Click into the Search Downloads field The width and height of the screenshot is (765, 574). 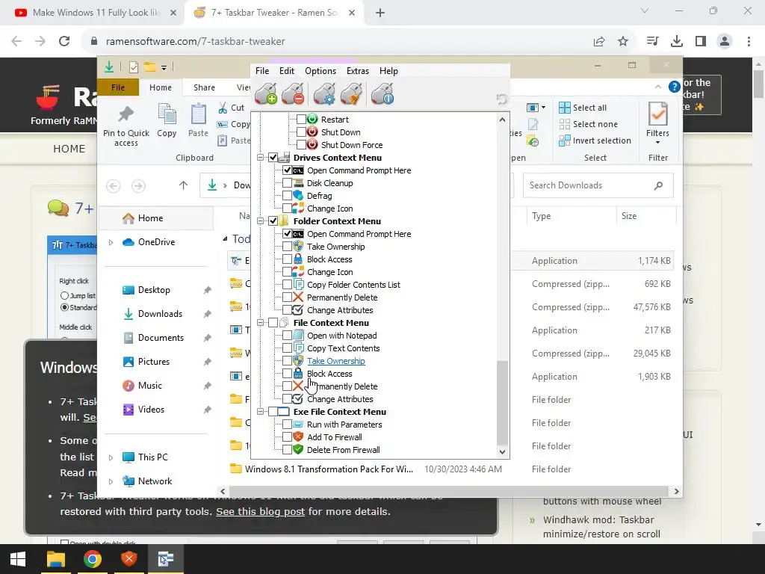click(598, 185)
